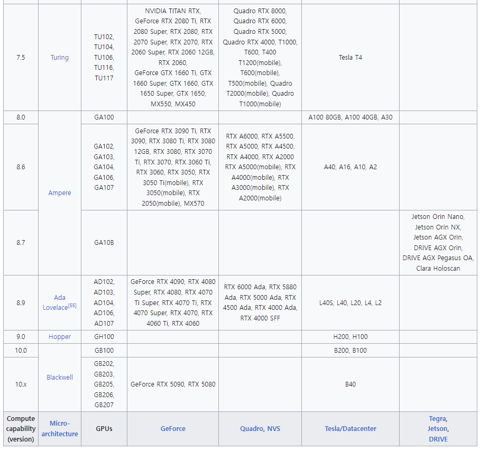Open the GeForce footer header link

click(x=173, y=428)
